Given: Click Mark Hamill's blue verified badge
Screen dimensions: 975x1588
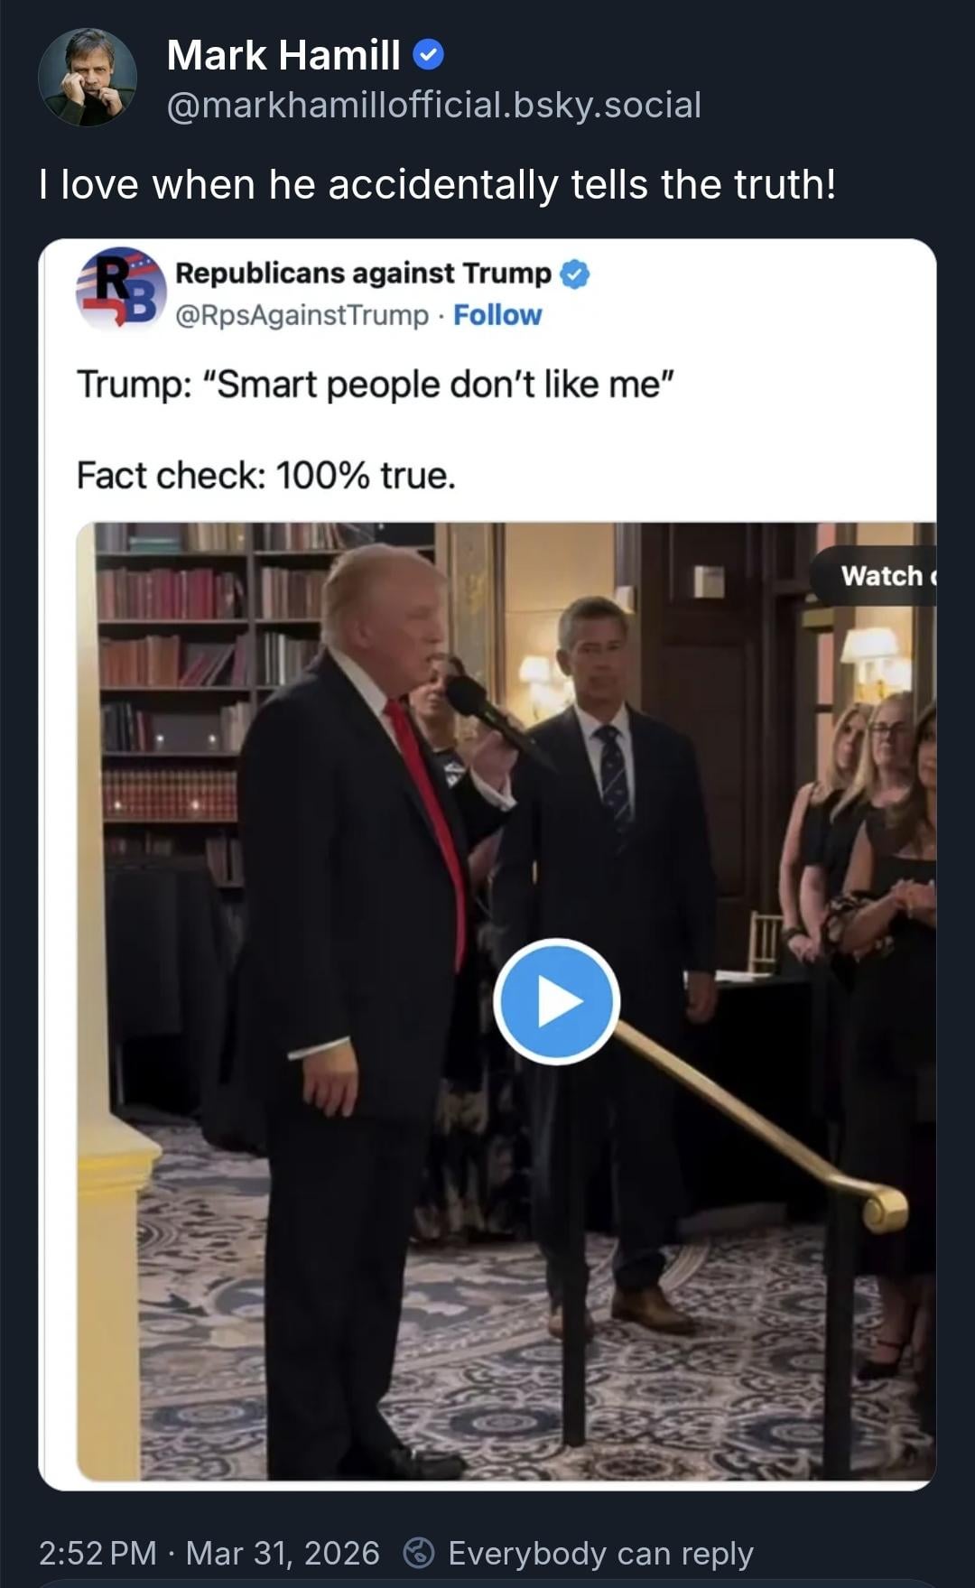Looking at the screenshot, I should click(x=428, y=56).
